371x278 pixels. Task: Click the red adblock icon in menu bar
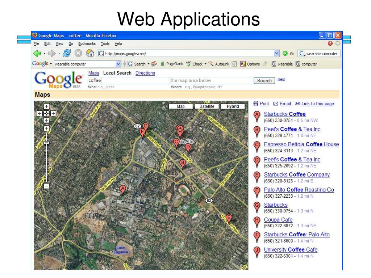(330, 43)
